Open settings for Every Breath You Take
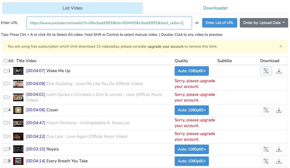 click(x=266, y=161)
